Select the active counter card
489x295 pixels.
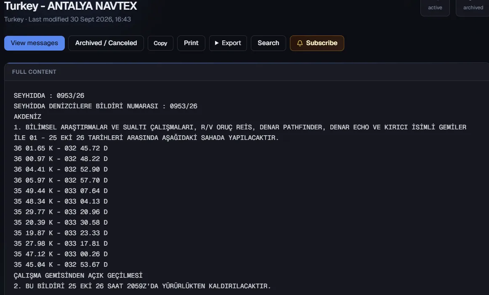click(x=435, y=8)
